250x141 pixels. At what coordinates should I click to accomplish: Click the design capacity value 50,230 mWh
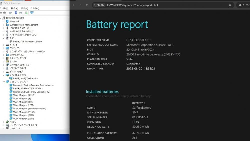[x=140, y=127]
